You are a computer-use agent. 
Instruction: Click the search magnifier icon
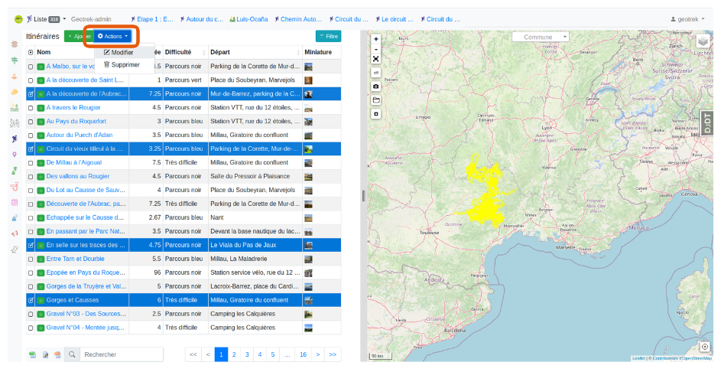coord(72,354)
